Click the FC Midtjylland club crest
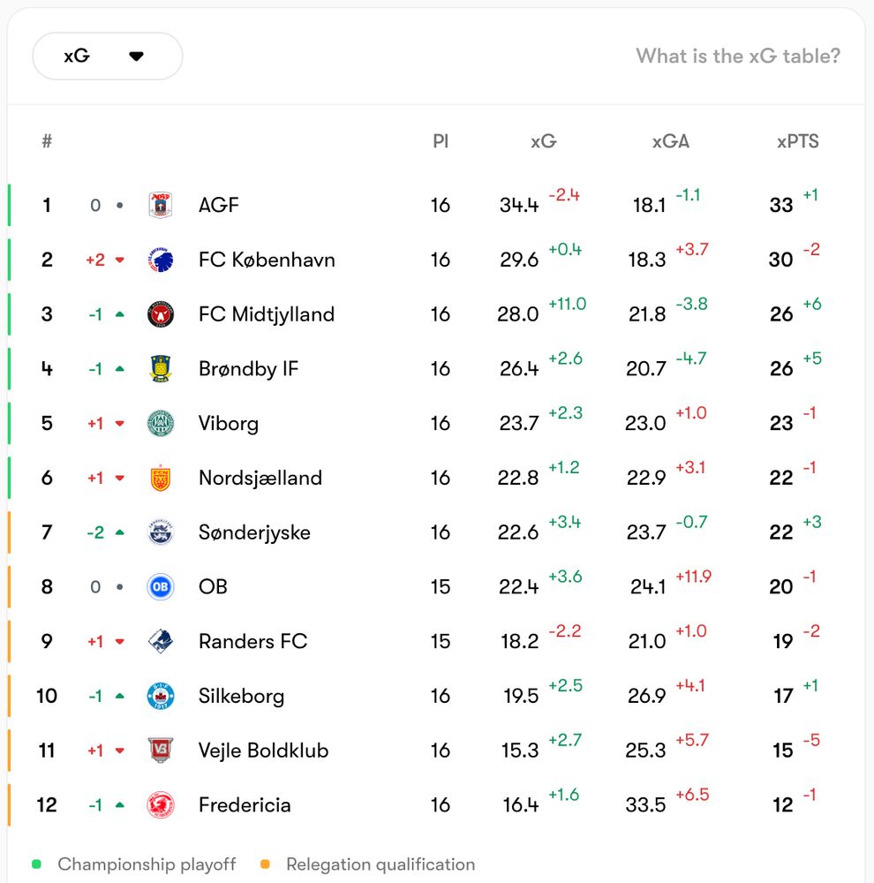 161,314
